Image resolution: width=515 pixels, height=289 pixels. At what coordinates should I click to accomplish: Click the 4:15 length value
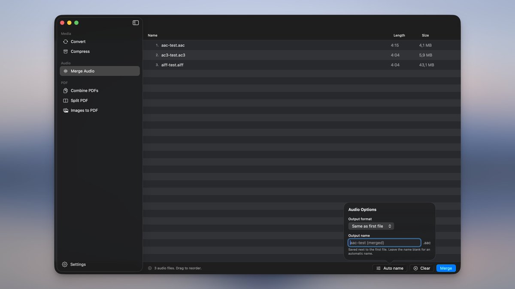395,45
